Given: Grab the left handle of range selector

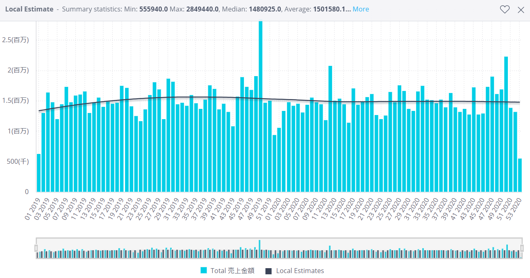Looking at the screenshot, I should 36,248.
